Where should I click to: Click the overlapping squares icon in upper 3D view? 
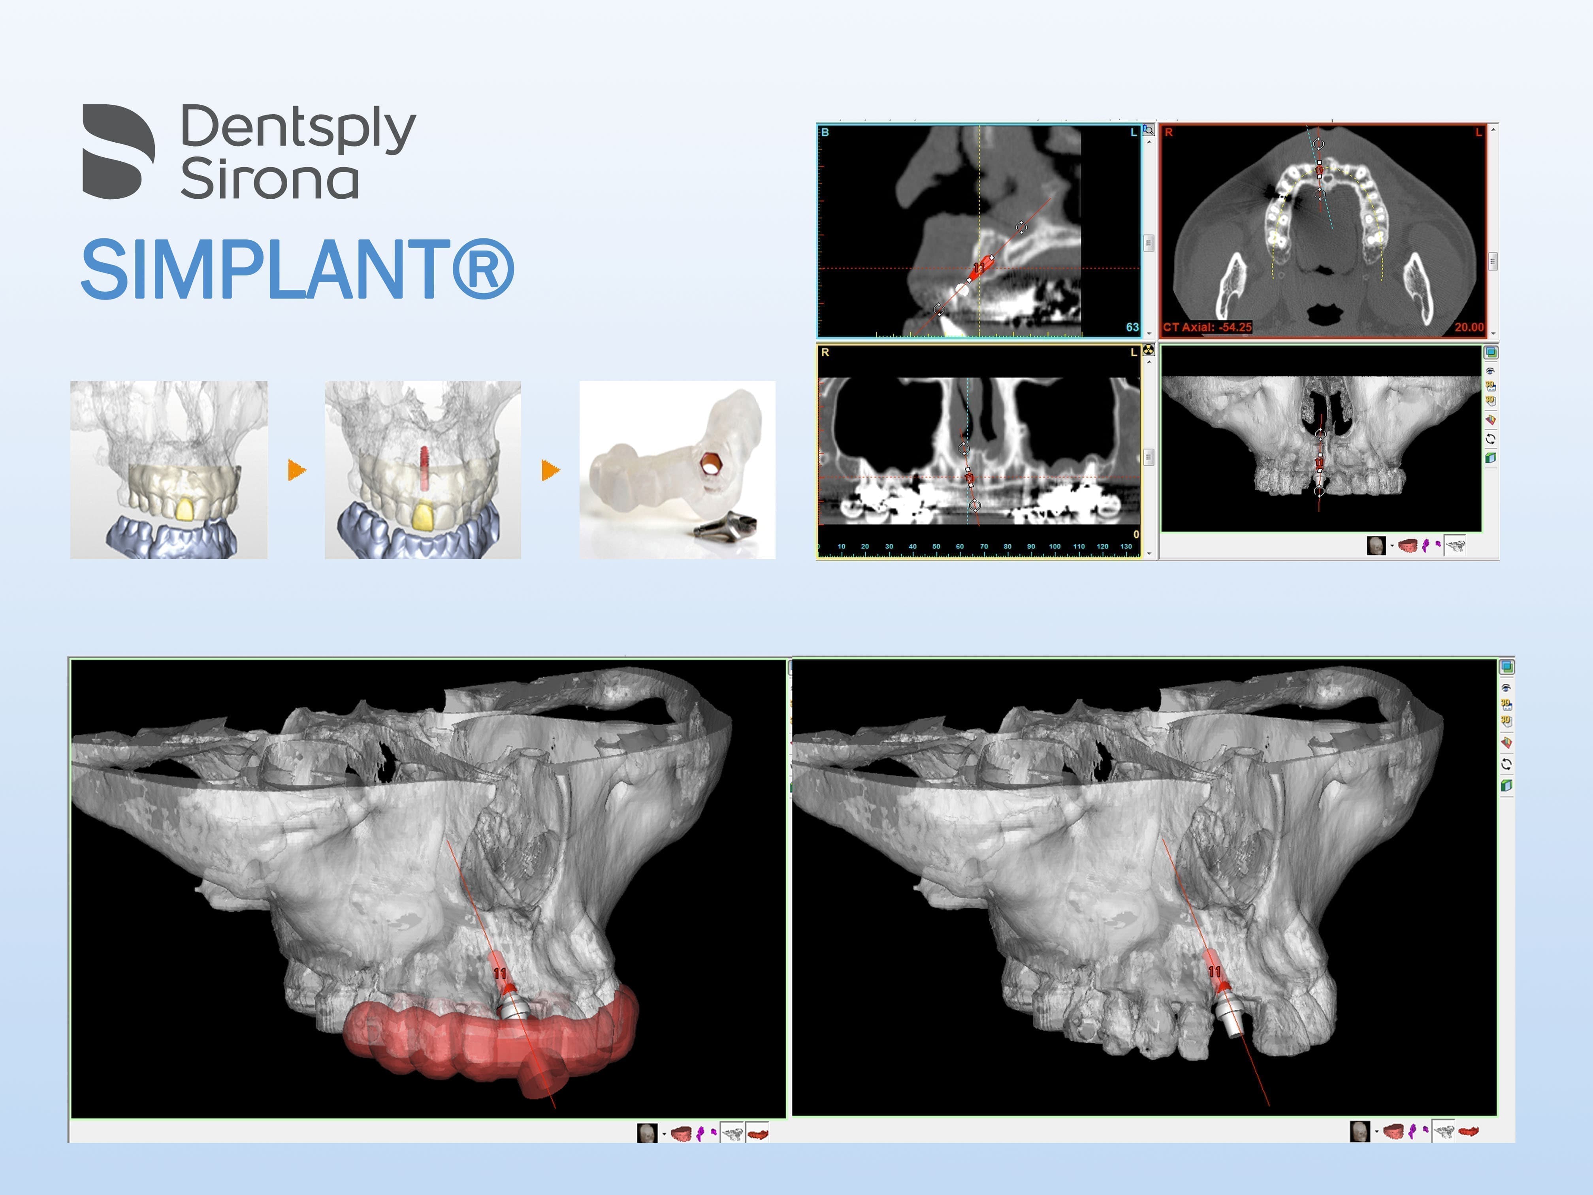[1491, 352]
